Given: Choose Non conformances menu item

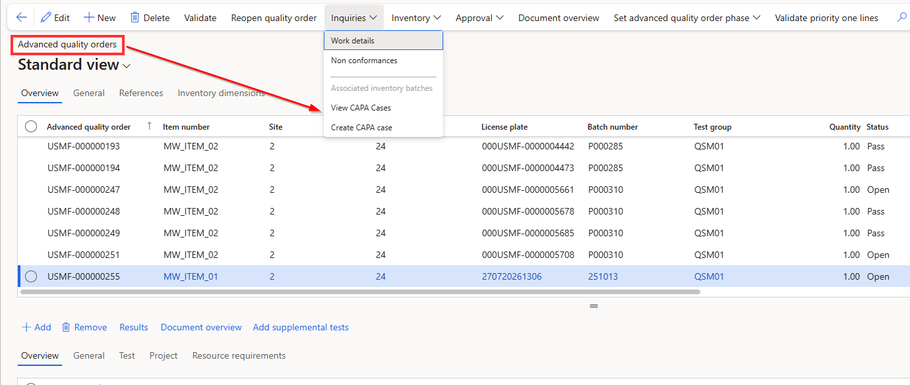Looking at the screenshot, I should point(383,61).
